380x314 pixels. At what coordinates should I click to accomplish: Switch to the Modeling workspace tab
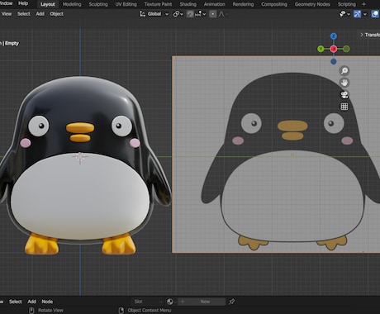click(72, 4)
